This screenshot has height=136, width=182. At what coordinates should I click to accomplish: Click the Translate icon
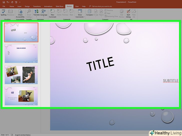click(36, 11)
